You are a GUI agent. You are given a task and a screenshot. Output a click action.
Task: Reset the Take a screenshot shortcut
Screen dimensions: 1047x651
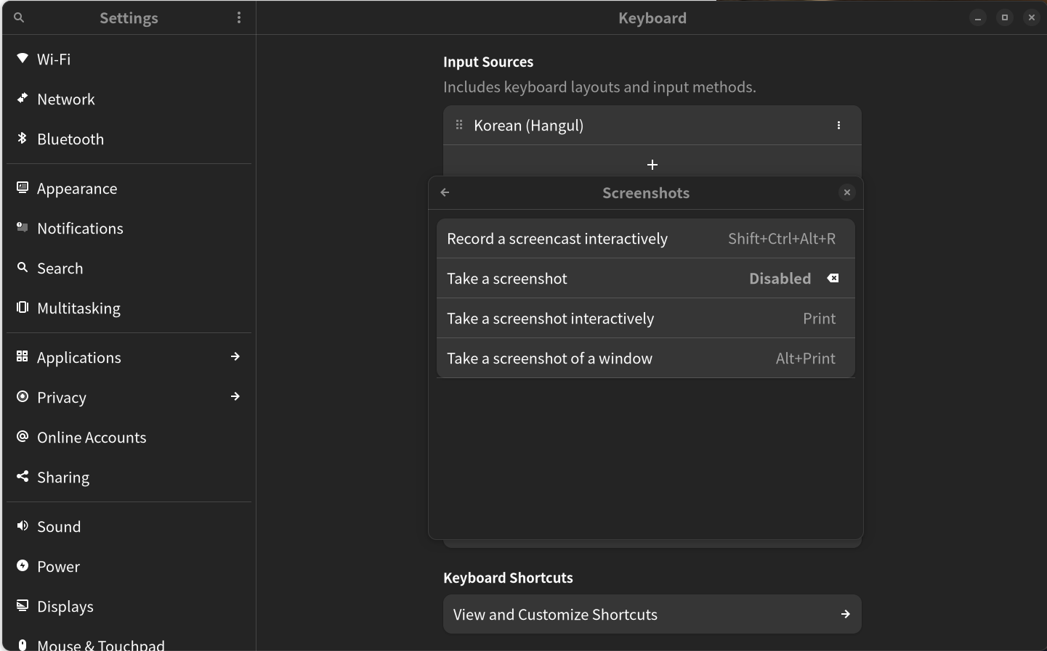pos(833,278)
